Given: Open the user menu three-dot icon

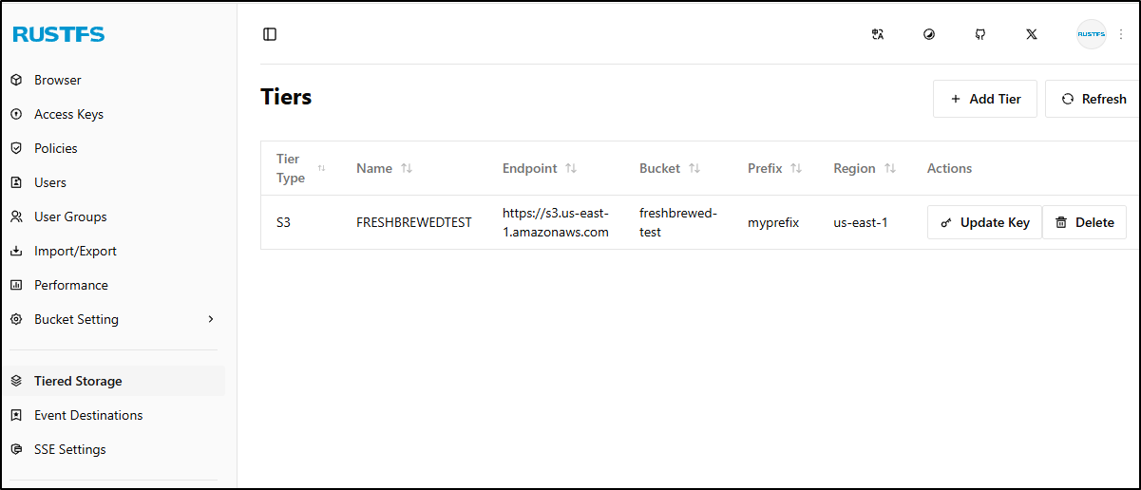Looking at the screenshot, I should click(x=1121, y=34).
